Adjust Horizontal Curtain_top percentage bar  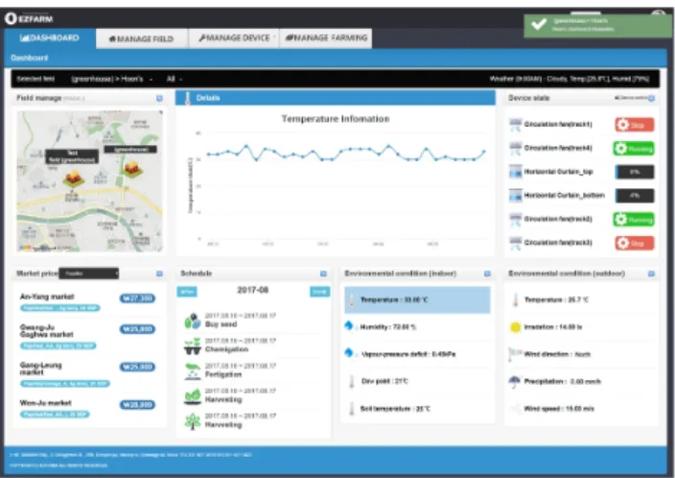pos(635,172)
